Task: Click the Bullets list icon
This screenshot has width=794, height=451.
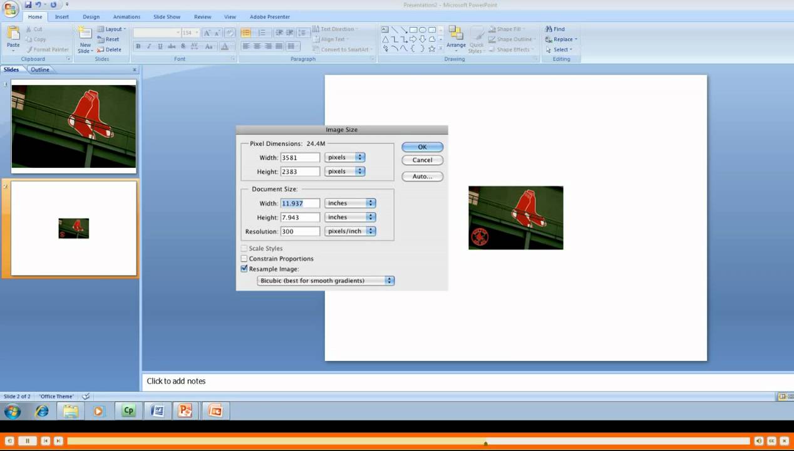Action: [x=246, y=33]
